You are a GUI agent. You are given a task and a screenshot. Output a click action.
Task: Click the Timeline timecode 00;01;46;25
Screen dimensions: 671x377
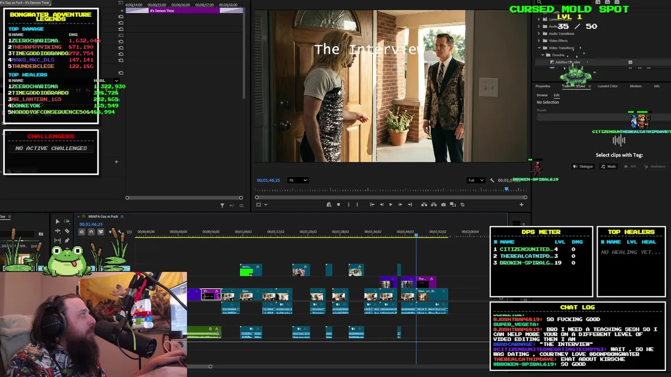pos(91,224)
